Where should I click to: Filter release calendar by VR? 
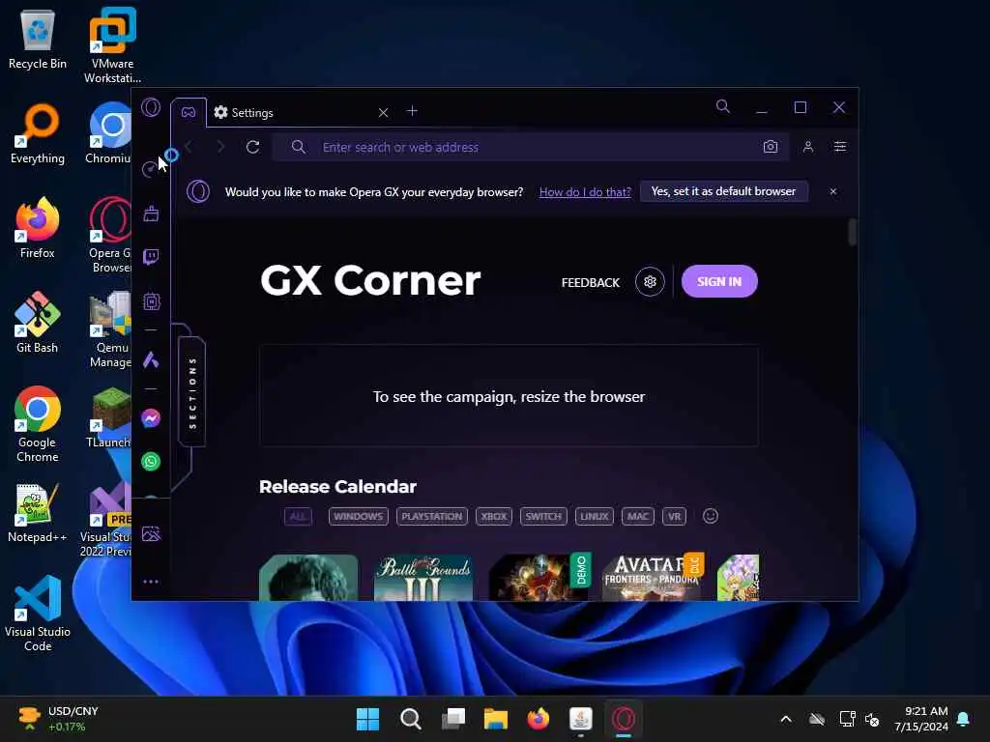click(674, 516)
